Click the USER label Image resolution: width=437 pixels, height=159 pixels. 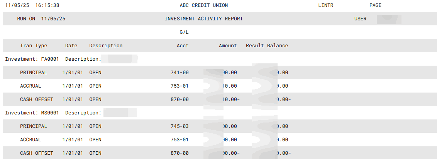[360, 19]
